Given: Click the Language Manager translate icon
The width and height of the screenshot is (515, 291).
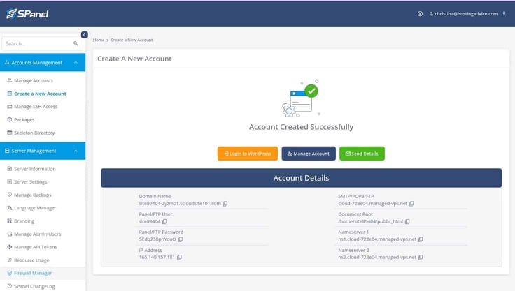Looking at the screenshot, I should pos(10,208).
